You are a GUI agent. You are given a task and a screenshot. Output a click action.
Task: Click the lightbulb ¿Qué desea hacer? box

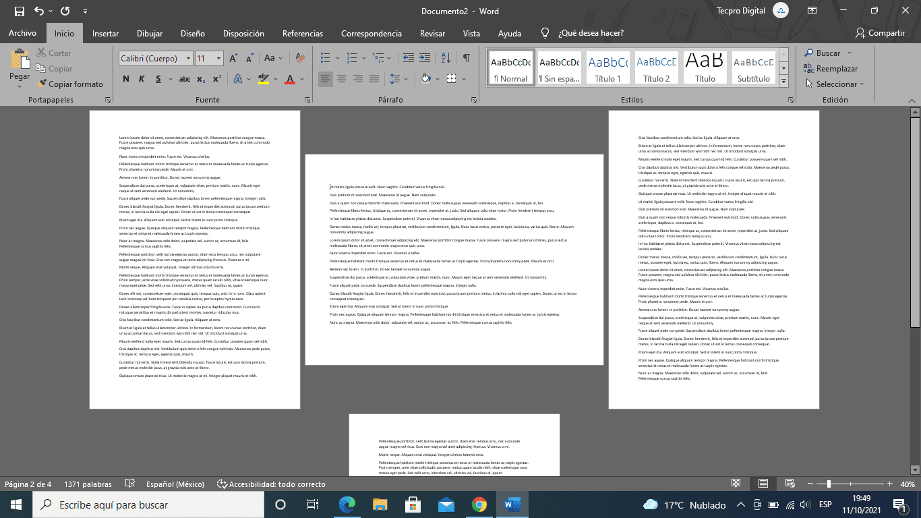click(583, 33)
